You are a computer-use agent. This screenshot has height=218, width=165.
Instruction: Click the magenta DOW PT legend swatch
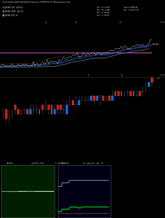(x=3, y=15)
